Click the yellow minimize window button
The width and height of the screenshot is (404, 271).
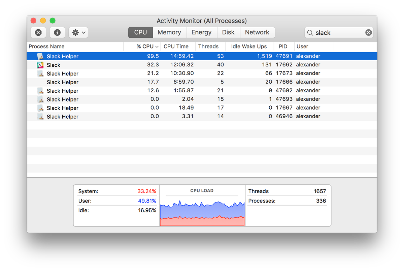[43, 21]
